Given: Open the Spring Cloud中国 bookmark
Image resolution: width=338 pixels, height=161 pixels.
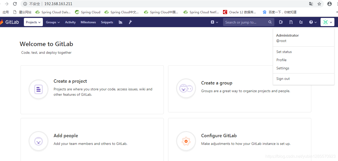Looking at the screenshot, I should click(x=161, y=12).
